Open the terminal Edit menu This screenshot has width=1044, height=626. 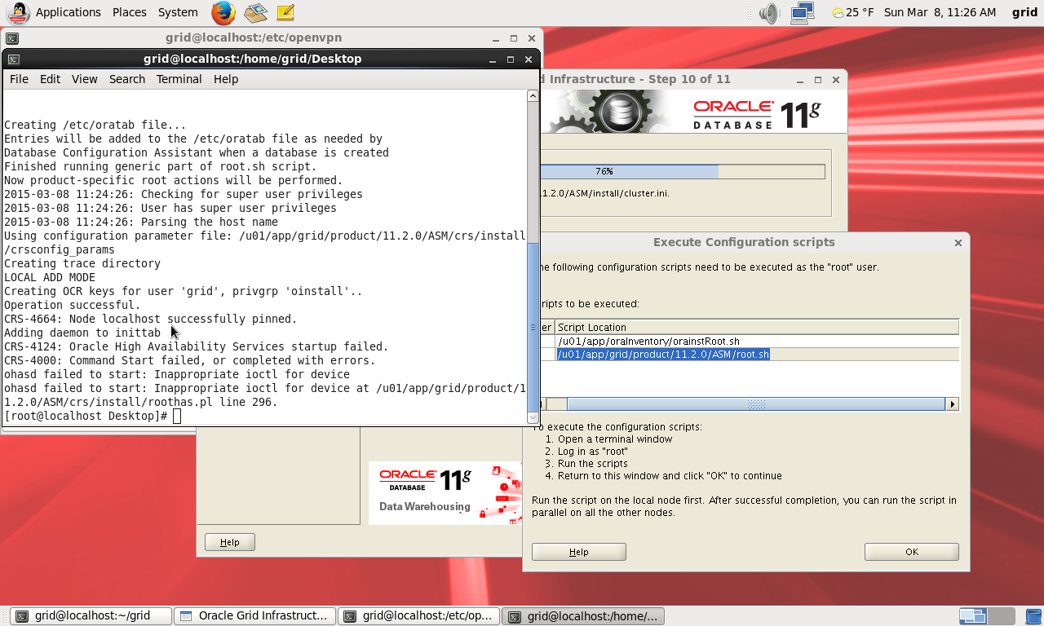51,79
